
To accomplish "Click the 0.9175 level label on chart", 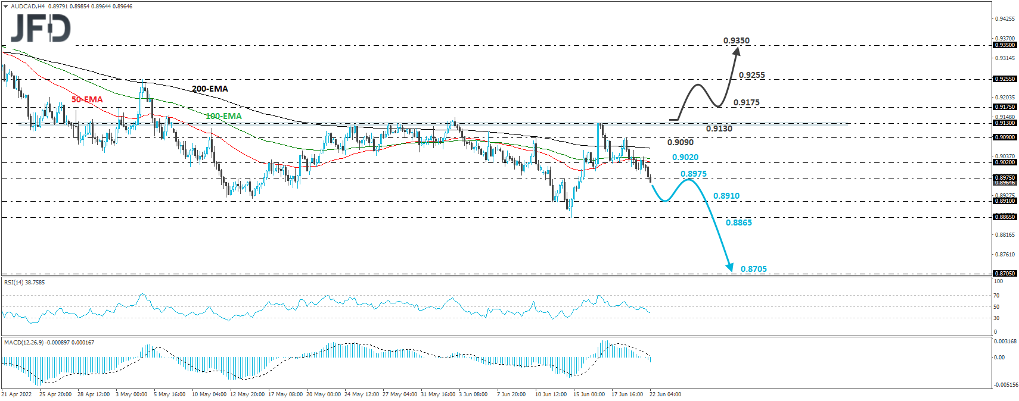I will [x=747, y=102].
